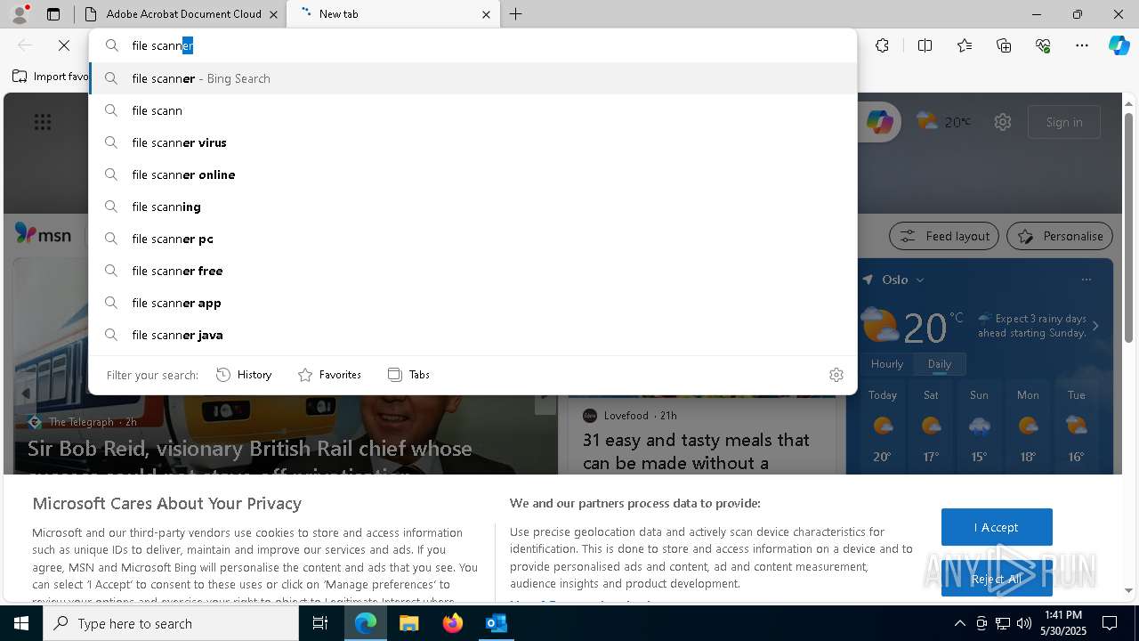Open '31 easy and tasty meals' article

coord(696,451)
